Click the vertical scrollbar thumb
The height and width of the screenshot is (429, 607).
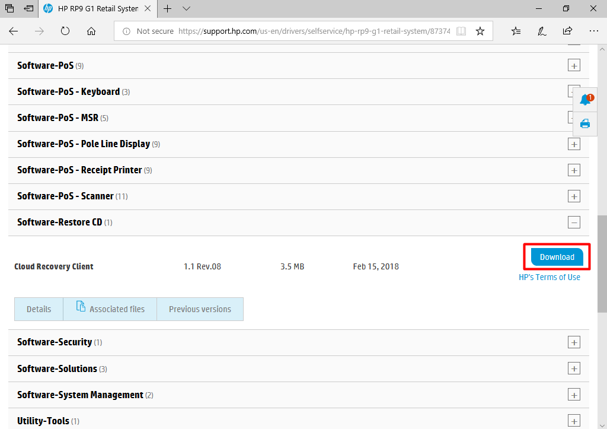coord(602,263)
